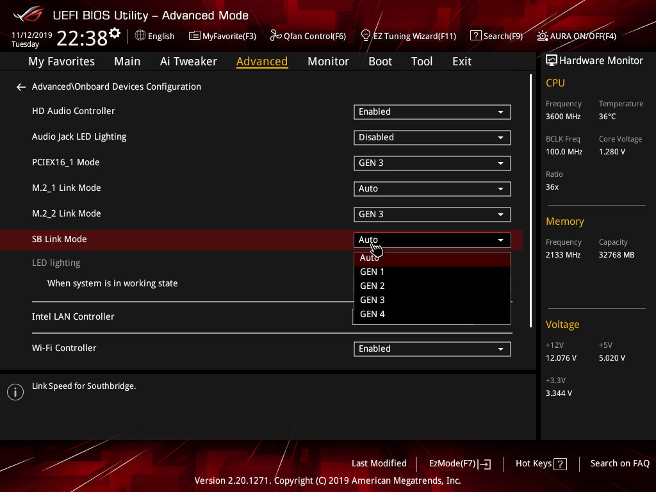Go to the Boot tab
This screenshot has width=656, height=492.
(380, 61)
